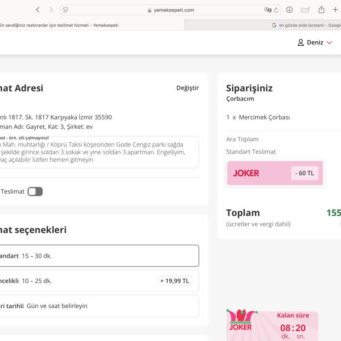
Task: Click the + 19,99 TL price badge
Action: [174, 281]
